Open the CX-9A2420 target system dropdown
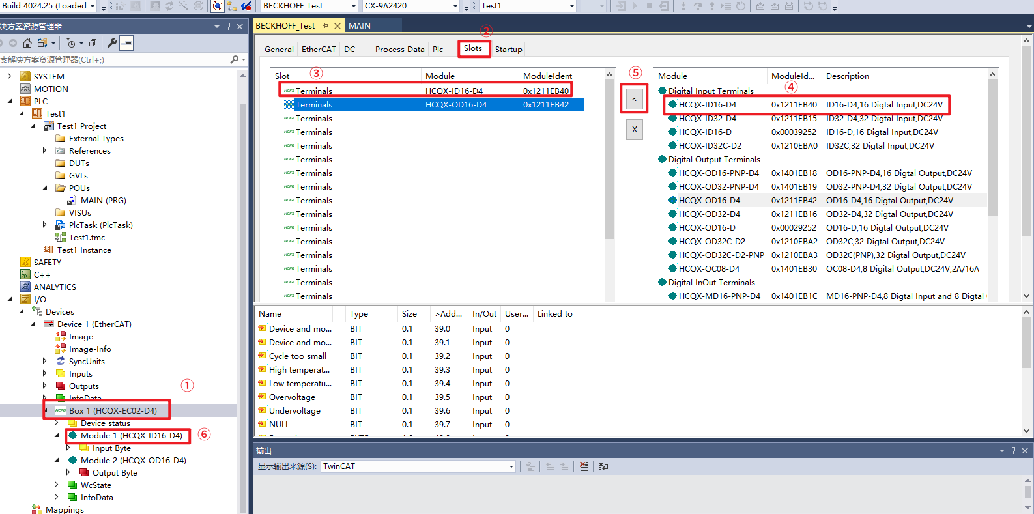This screenshot has width=1034, height=514. (x=455, y=6)
